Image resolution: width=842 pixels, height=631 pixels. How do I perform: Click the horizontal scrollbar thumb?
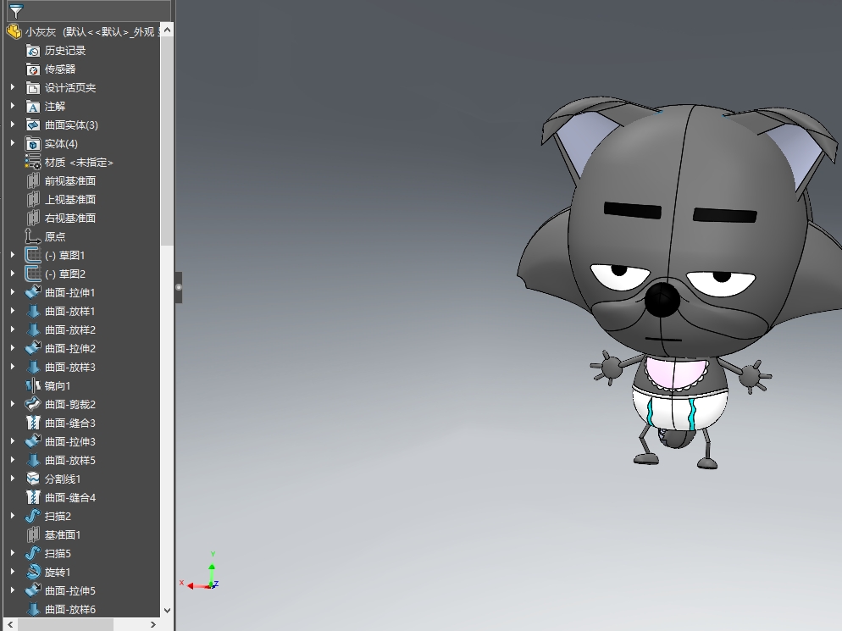tap(65, 624)
